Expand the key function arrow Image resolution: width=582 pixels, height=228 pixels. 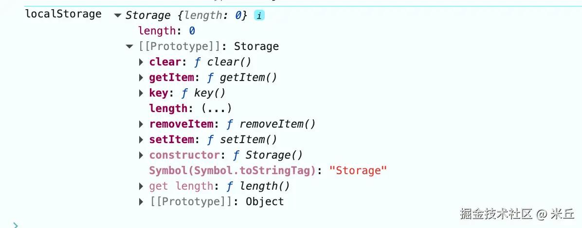coord(141,93)
